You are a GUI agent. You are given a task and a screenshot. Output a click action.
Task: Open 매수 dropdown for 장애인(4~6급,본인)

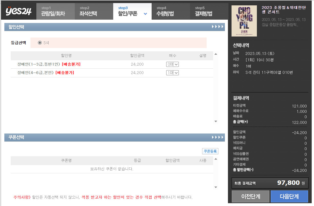tap(172, 73)
